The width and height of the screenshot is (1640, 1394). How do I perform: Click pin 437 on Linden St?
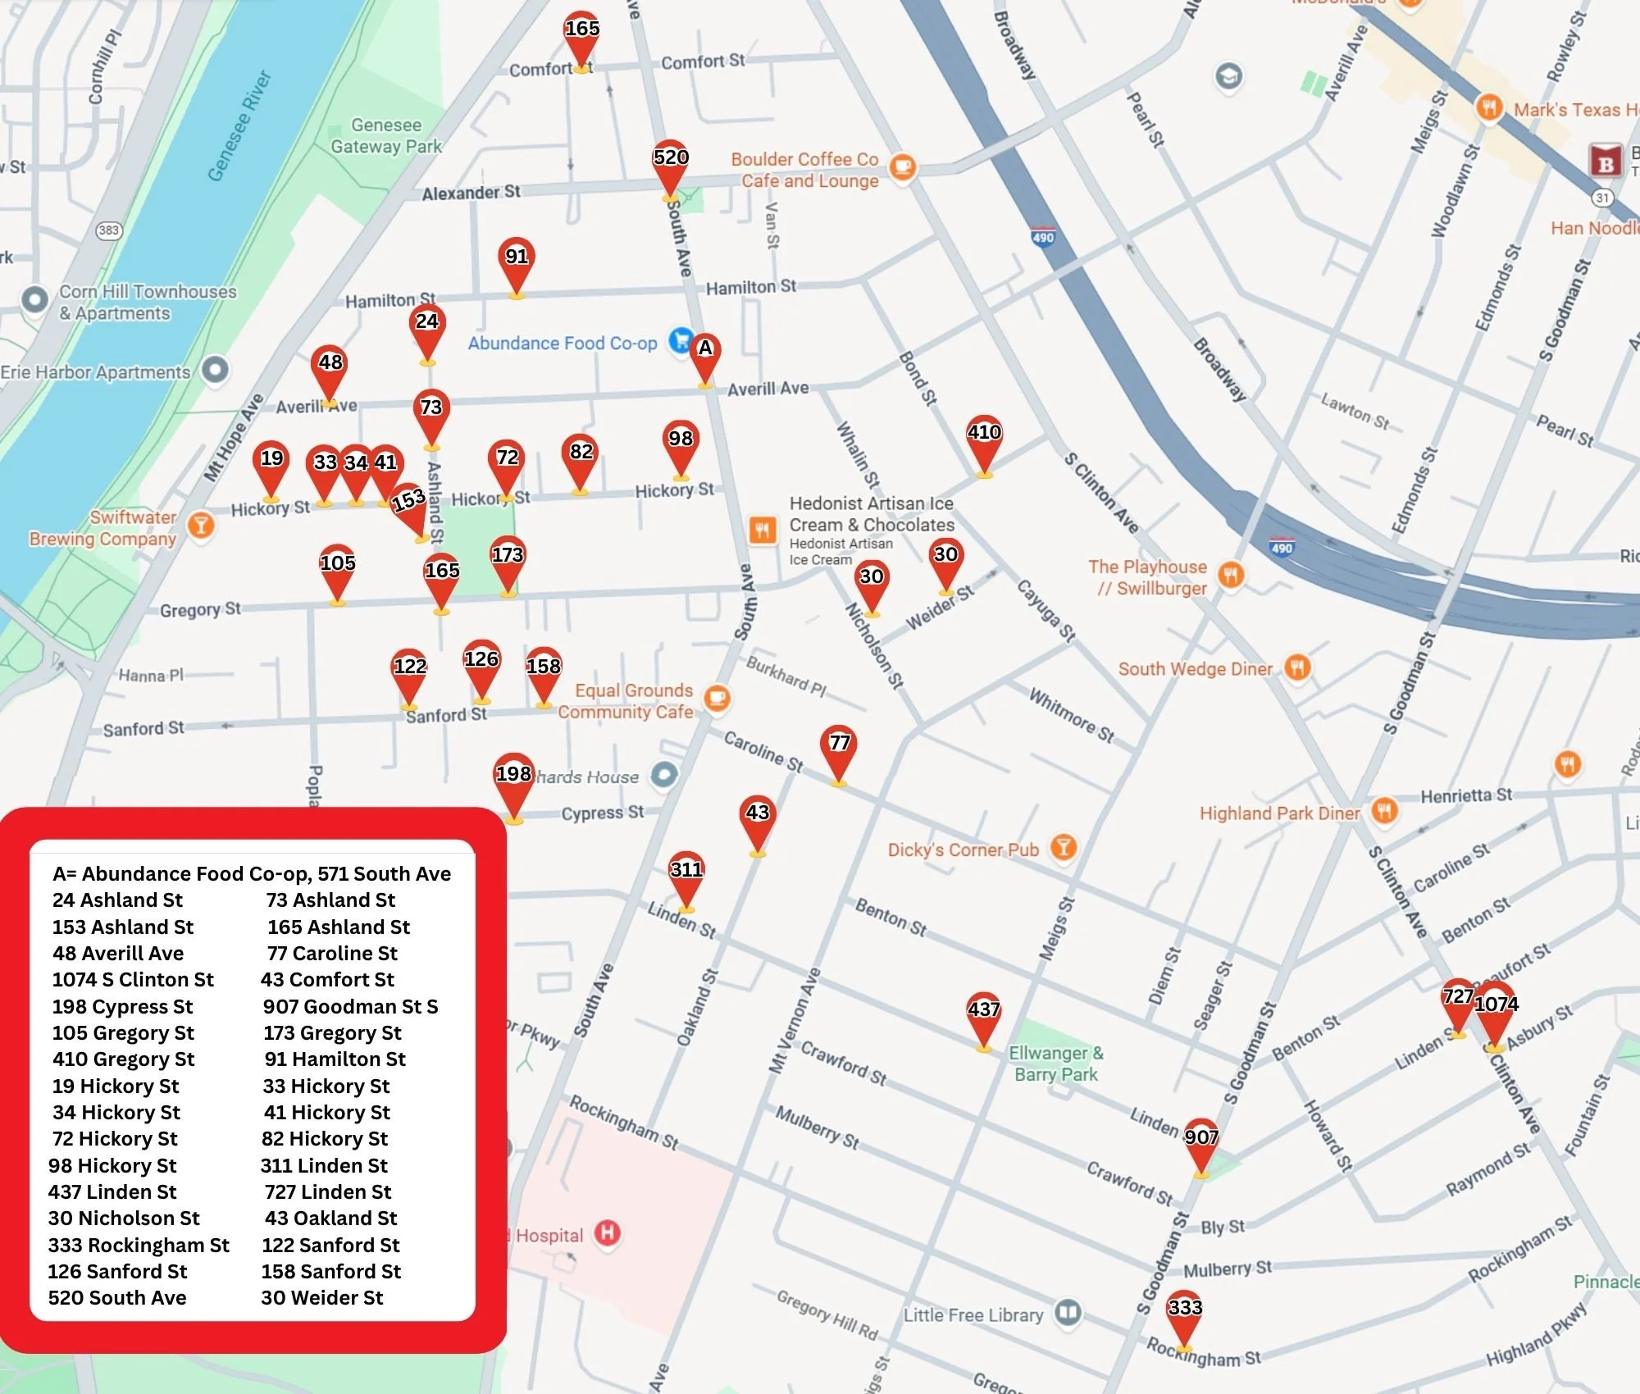coord(983,1017)
